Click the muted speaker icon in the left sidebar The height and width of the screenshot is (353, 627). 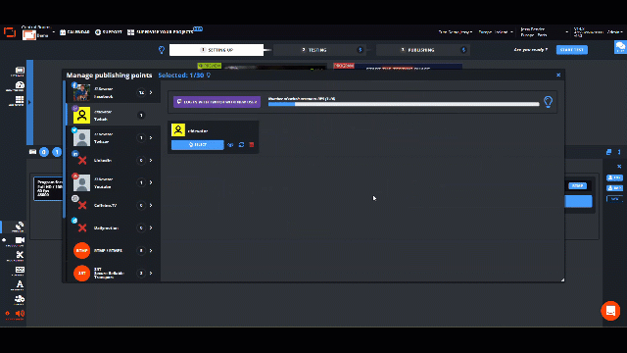pyautogui.click(x=20, y=314)
